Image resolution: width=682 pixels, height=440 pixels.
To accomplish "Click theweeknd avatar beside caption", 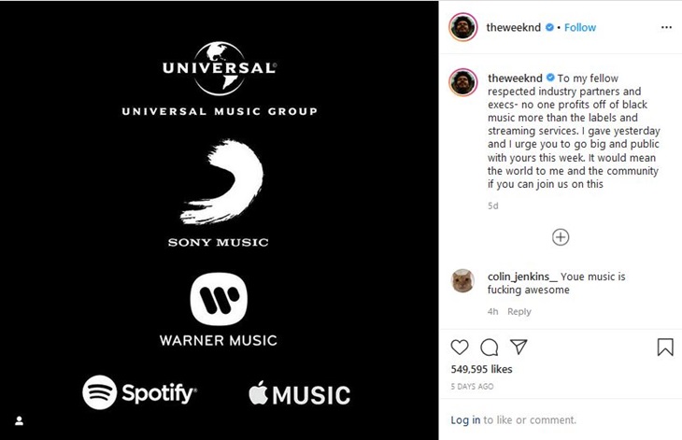I will [x=463, y=82].
